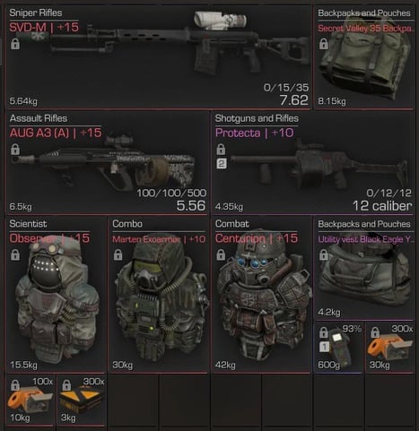Toggle the lock on Protecta shotgun

[x=221, y=149]
